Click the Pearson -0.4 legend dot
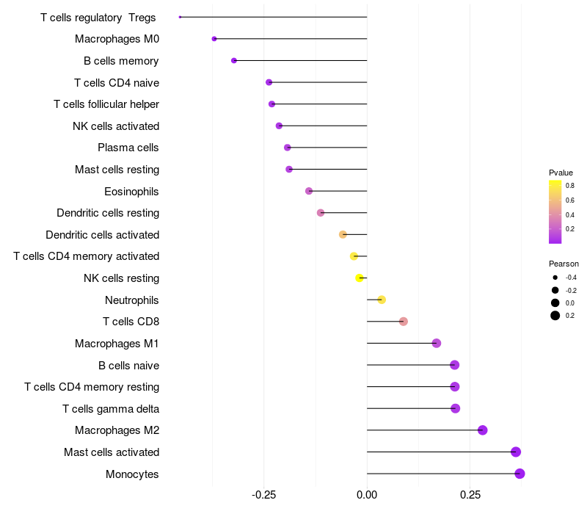Image resolution: width=587 pixels, height=514 pixels. pyautogui.click(x=555, y=278)
